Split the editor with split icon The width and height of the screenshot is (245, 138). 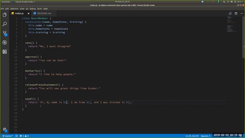click(236, 13)
